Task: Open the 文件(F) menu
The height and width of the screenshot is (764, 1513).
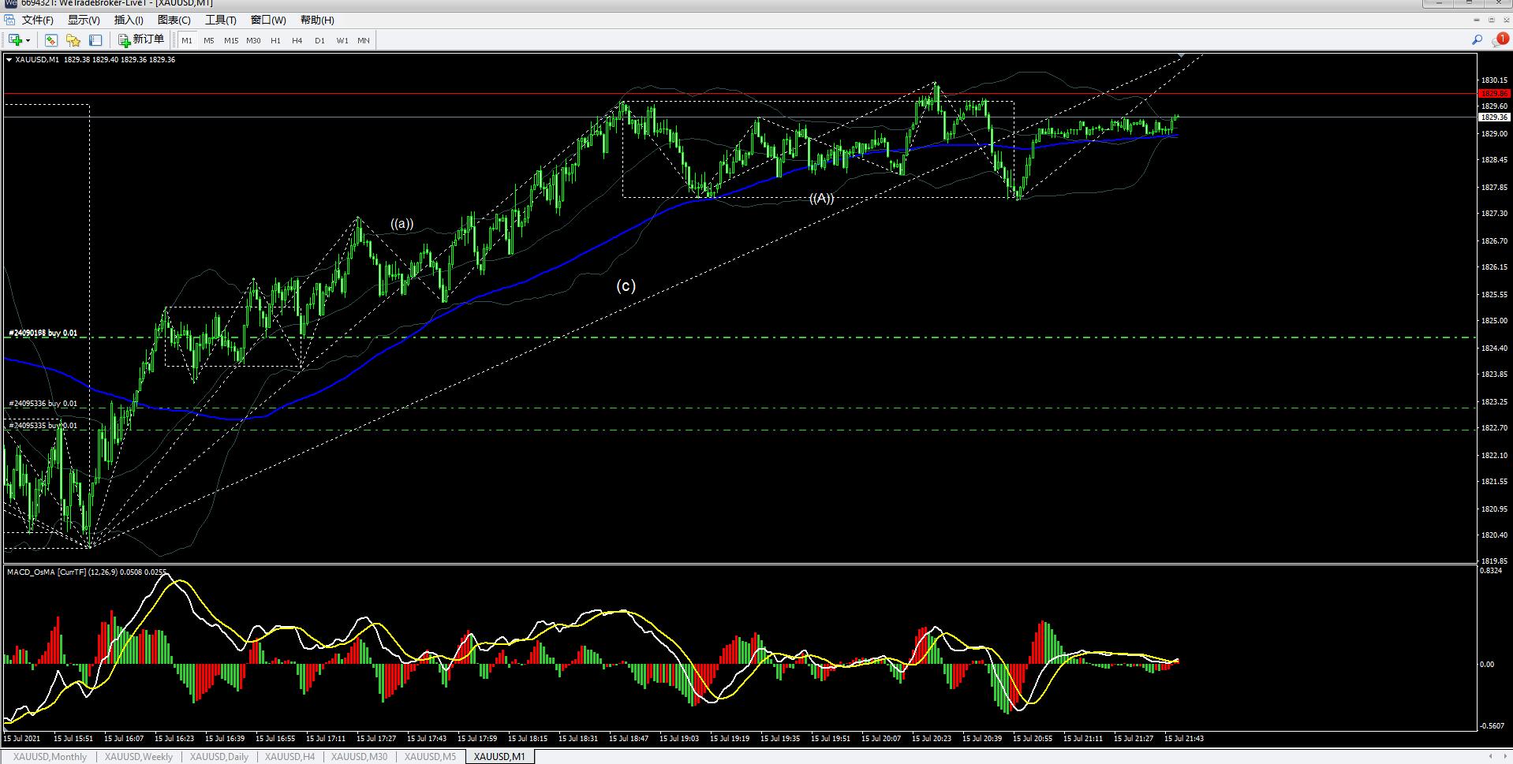Action: coord(37,20)
